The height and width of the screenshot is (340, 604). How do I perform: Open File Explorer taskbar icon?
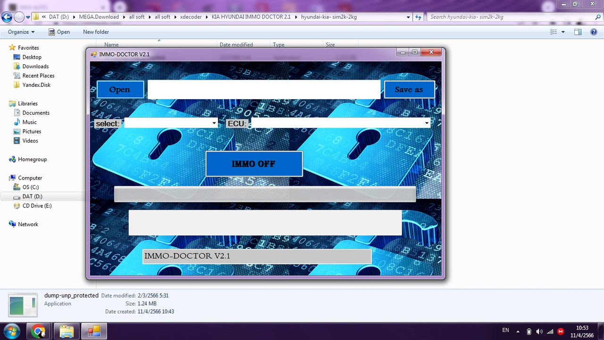point(67,331)
